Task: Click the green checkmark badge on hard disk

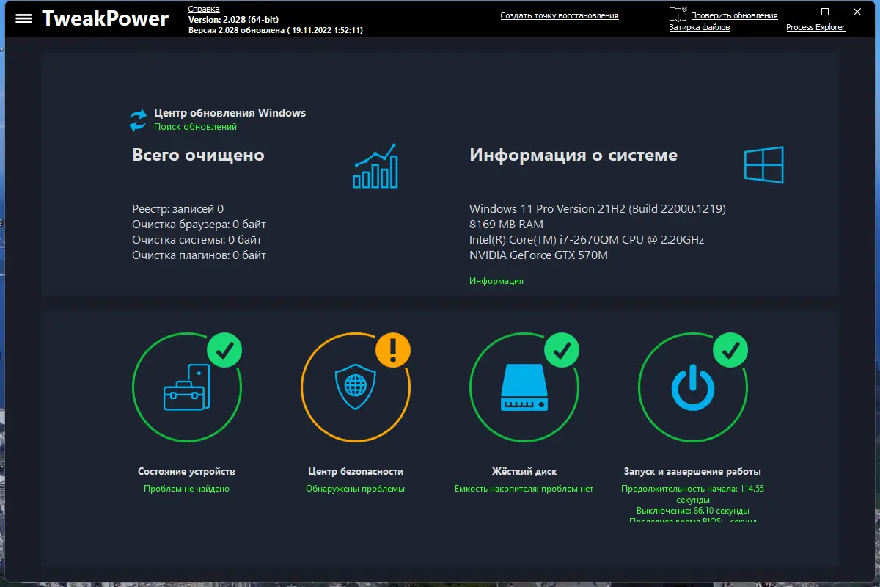Action: (562, 350)
